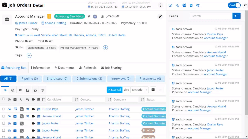This screenshot has height=139, width=248.
Task: Click the document icon before J-YA6HMF
Action: 102,16
